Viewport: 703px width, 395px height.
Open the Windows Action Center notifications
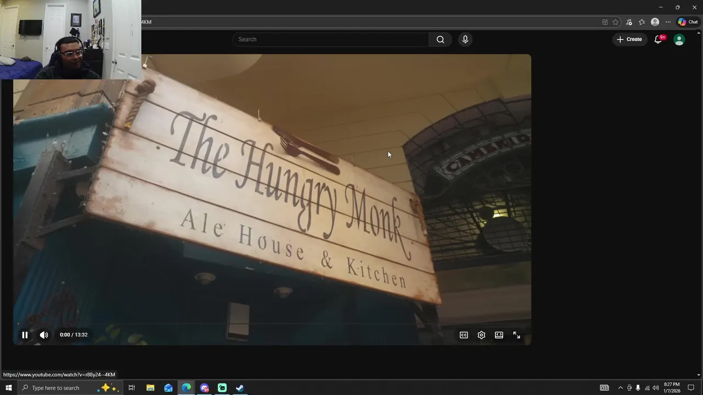[691, 388]
